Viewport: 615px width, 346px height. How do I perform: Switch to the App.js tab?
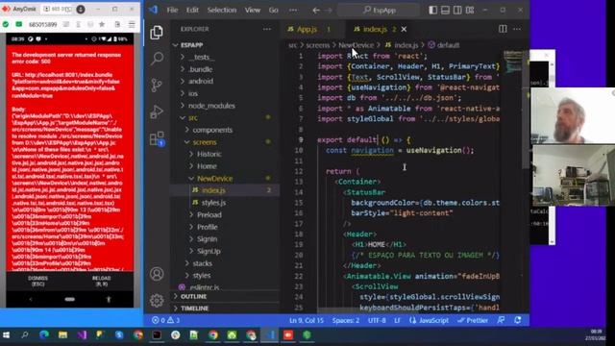[x=308, y=29]
